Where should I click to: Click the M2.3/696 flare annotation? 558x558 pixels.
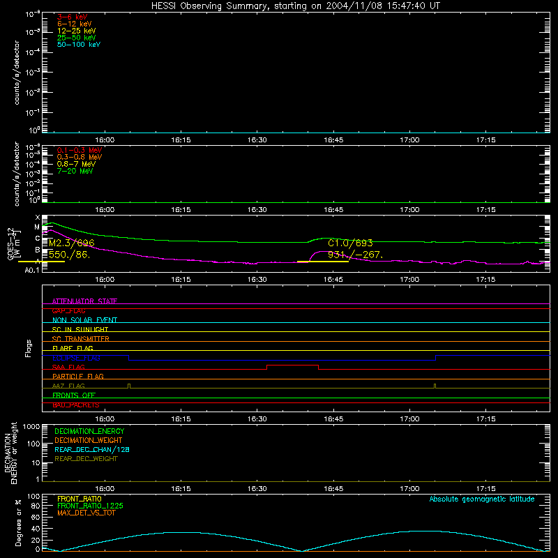pos(72,243)
